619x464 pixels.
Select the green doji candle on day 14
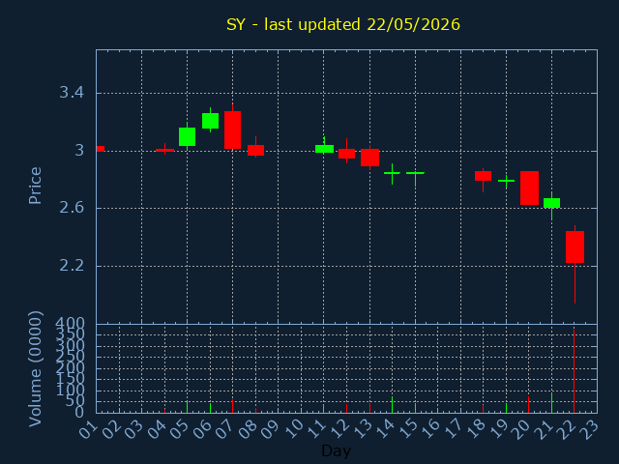pyautogui.click(x=392, y=173)
